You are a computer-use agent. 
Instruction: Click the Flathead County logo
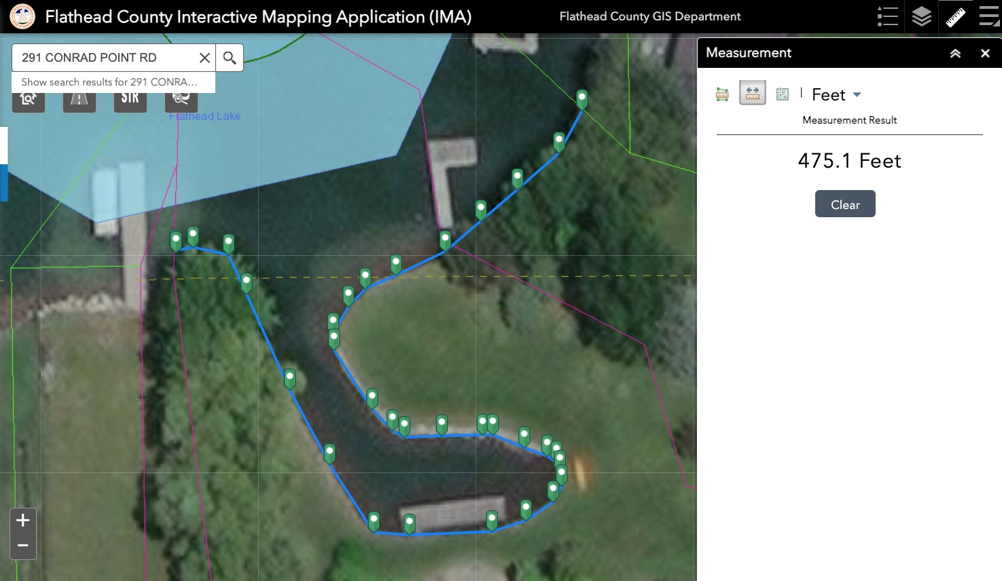pos(22,16)
